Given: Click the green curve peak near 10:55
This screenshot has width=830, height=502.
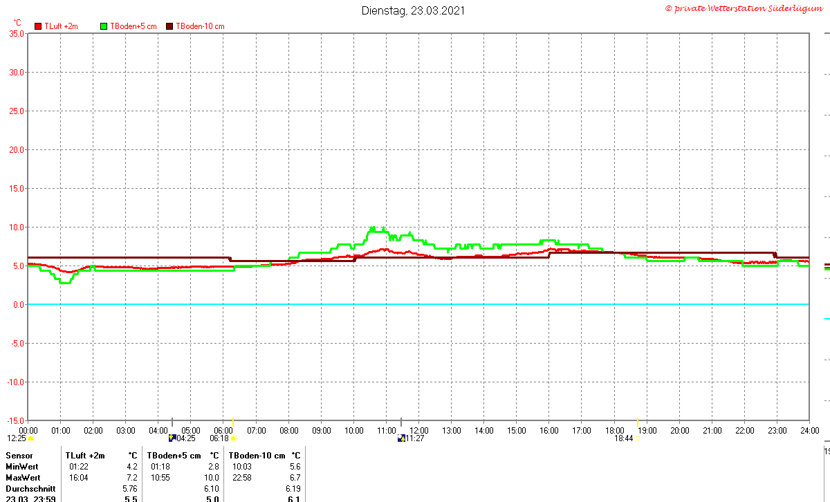Looking at the screenshot, I should click(x=373, y=227).
